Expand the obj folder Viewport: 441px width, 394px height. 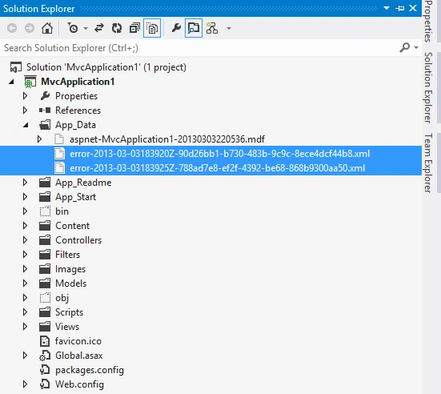25,297
